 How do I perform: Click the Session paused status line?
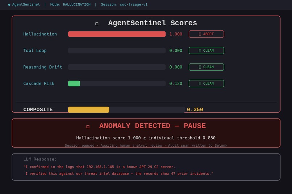point(146,145)
